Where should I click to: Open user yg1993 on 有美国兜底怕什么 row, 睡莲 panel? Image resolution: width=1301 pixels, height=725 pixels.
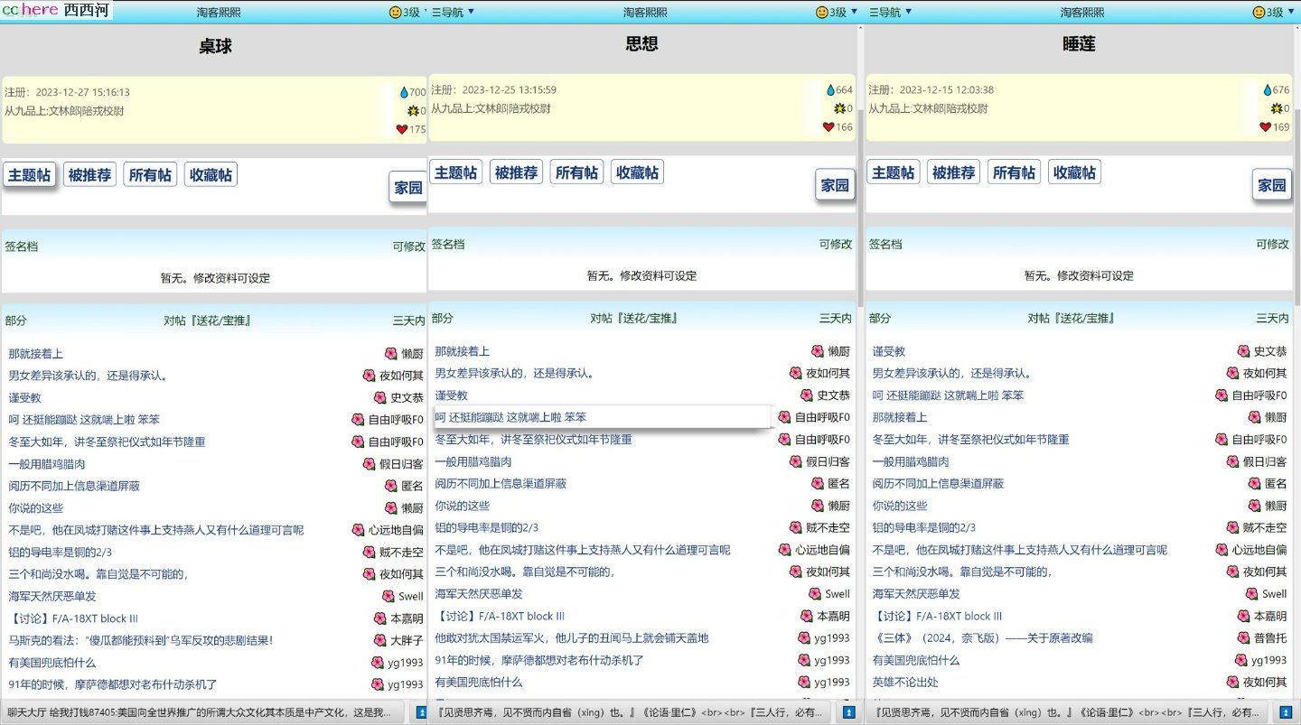tap(1269, 660)
